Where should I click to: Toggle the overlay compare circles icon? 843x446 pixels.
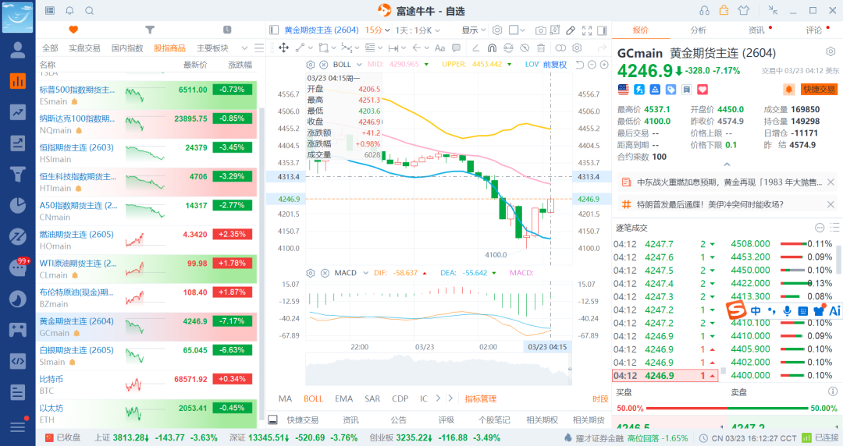click(x=560, y=48)
